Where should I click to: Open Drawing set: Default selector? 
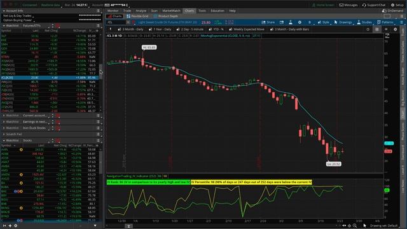pos(383,226)
